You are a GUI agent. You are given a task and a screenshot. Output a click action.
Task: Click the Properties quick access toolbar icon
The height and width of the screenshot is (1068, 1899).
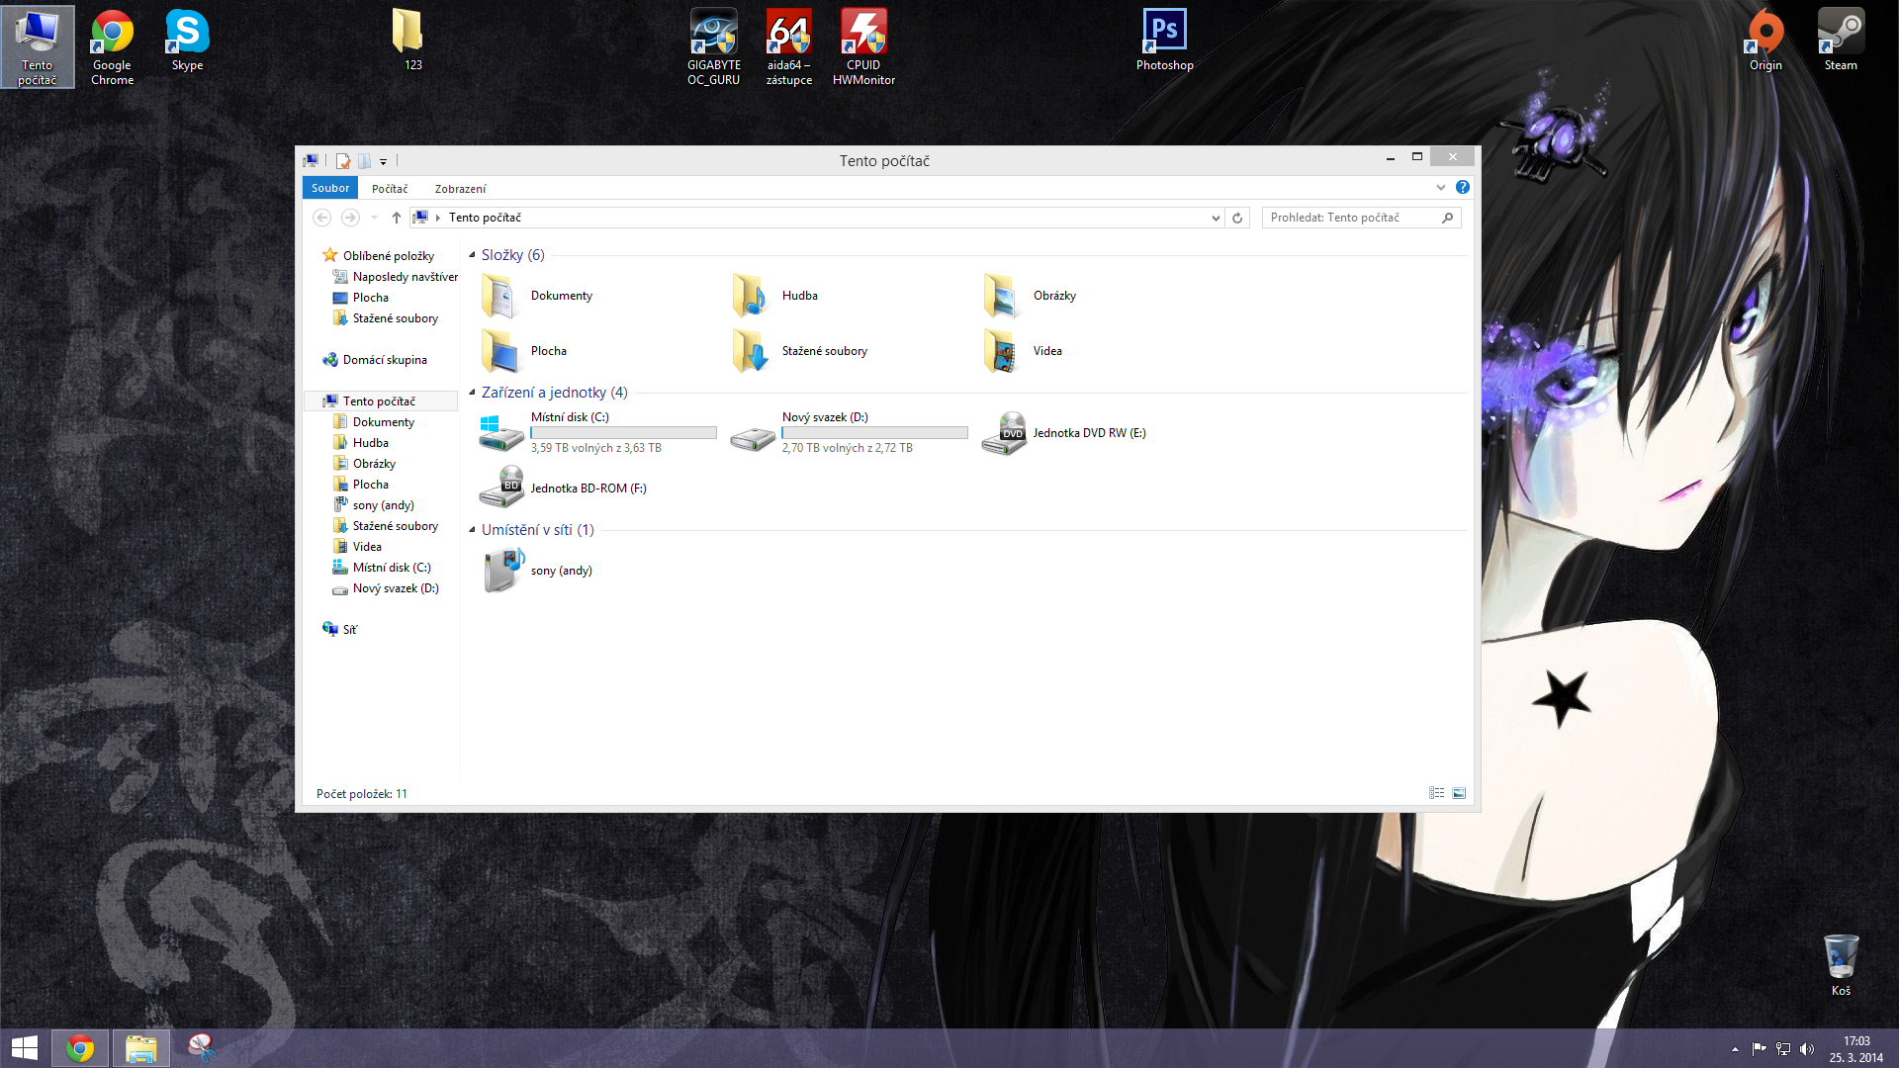tap(343, 160)
